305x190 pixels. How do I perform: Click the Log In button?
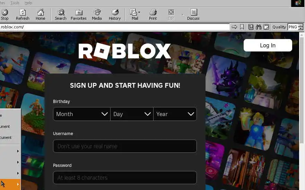pyautogui.click(x=268, y=45)
